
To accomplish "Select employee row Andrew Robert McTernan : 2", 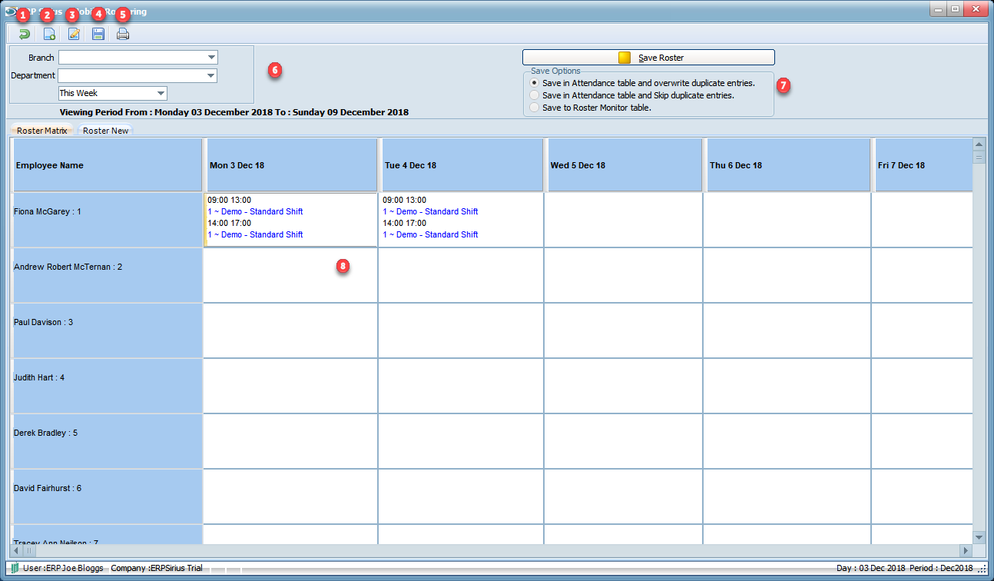I will (108, 275).
